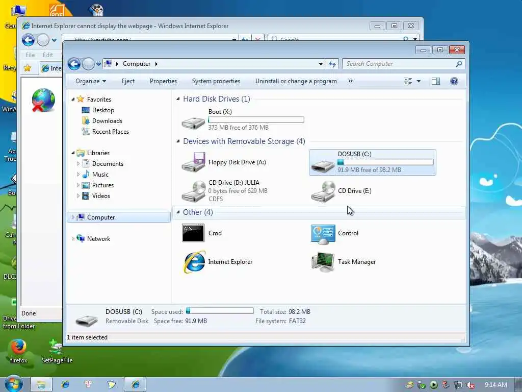Click the Favorites star in Internet Explorer
Screen dimensions: 522x392
point(28,68)
